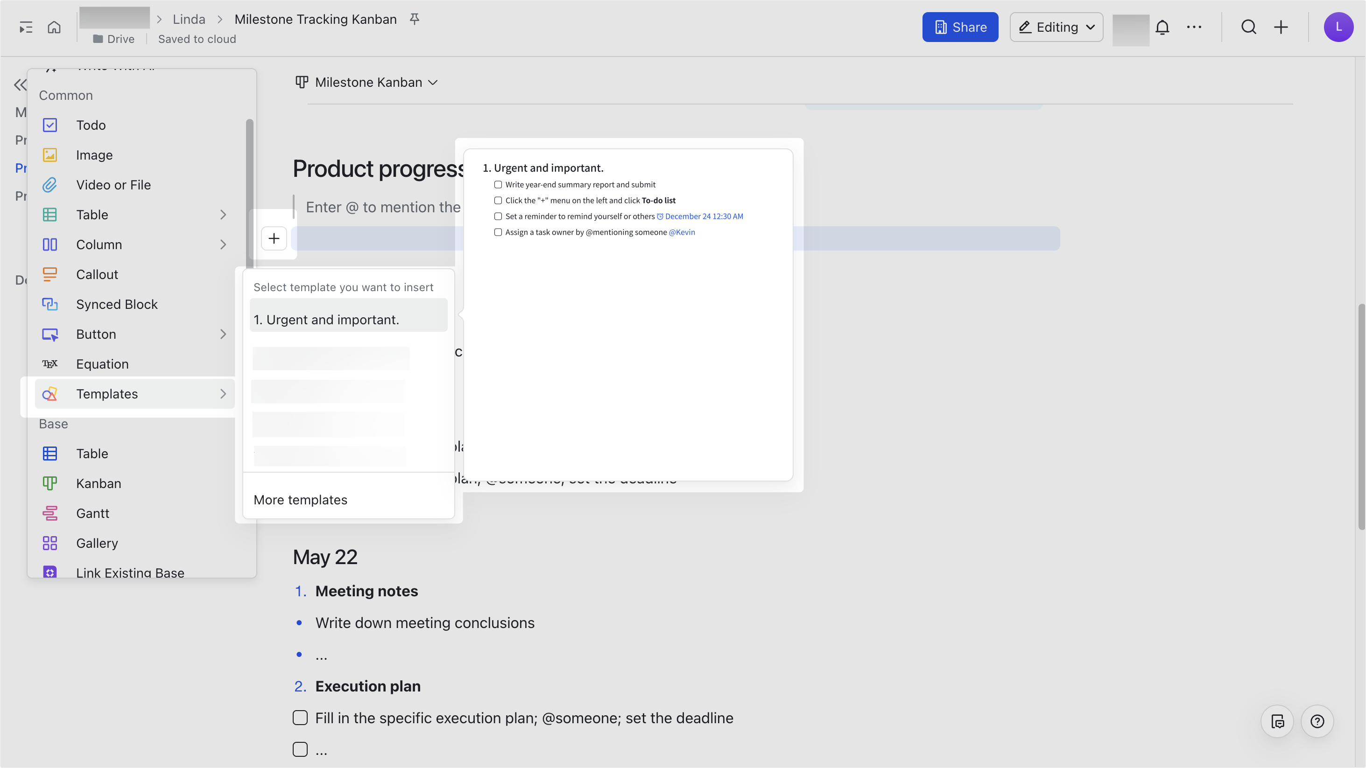Screen dimensions: 1366x768
Task: Insert a Callout block
Action: [135, 274]
